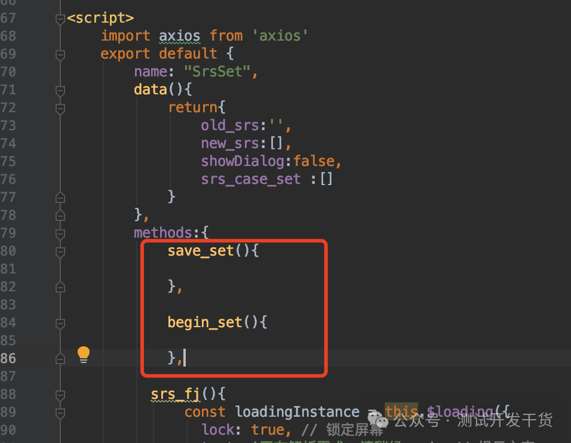Fold srs_fj method on line 88

(60, 395)
